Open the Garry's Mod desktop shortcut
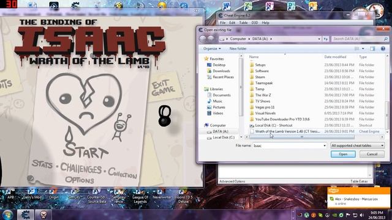392x220 pixels. (x=32, y=194)
